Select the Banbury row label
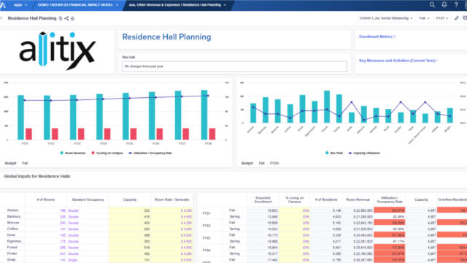Image resolution: width=467 pixels, height=263 pixels. click(x=14, y=216)
